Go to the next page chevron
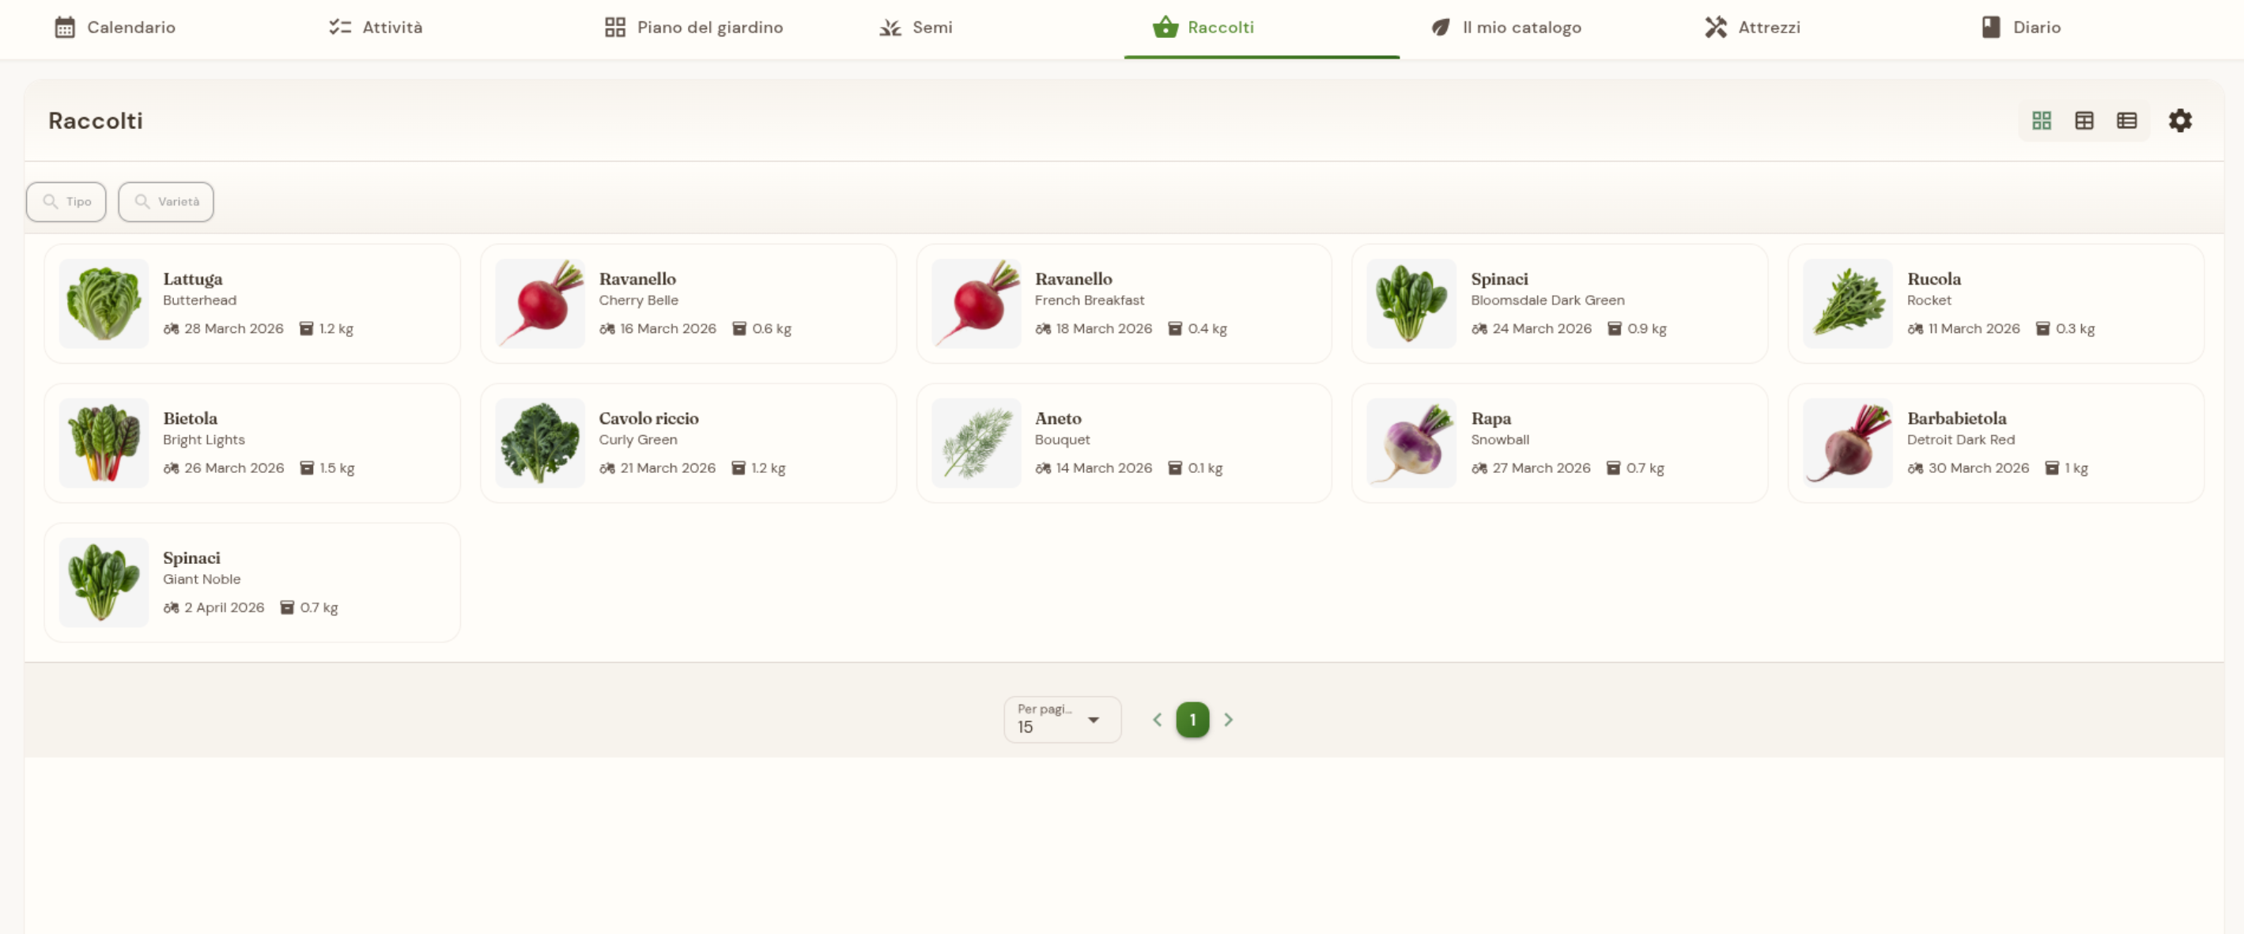The width and height of the screenshot is (2244, 934). [1228, 720]
